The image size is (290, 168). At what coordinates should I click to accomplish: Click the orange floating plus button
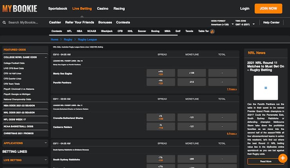tap(283, 158)
